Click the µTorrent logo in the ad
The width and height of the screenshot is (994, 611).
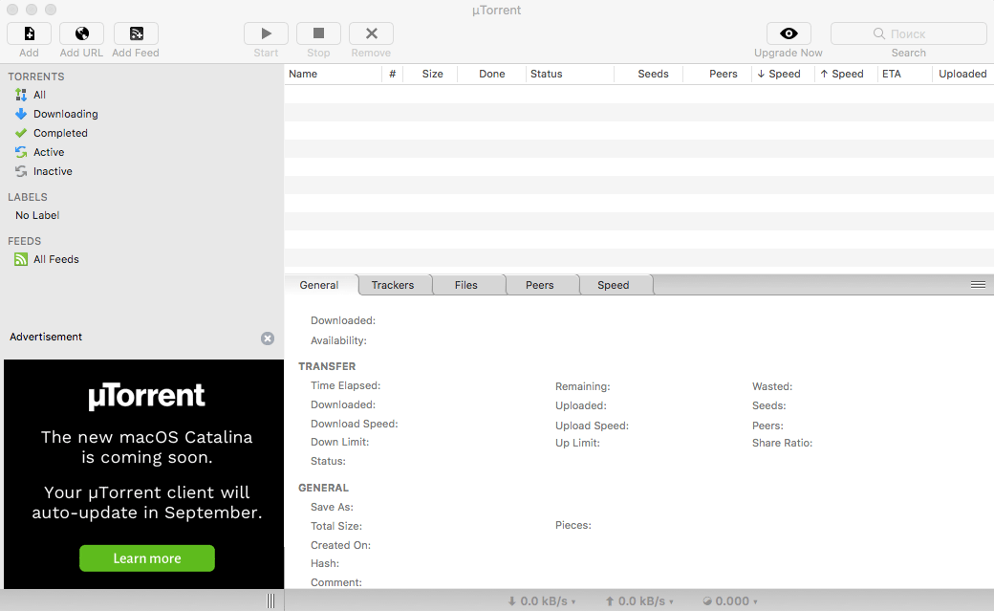click(x=146, y=396)
